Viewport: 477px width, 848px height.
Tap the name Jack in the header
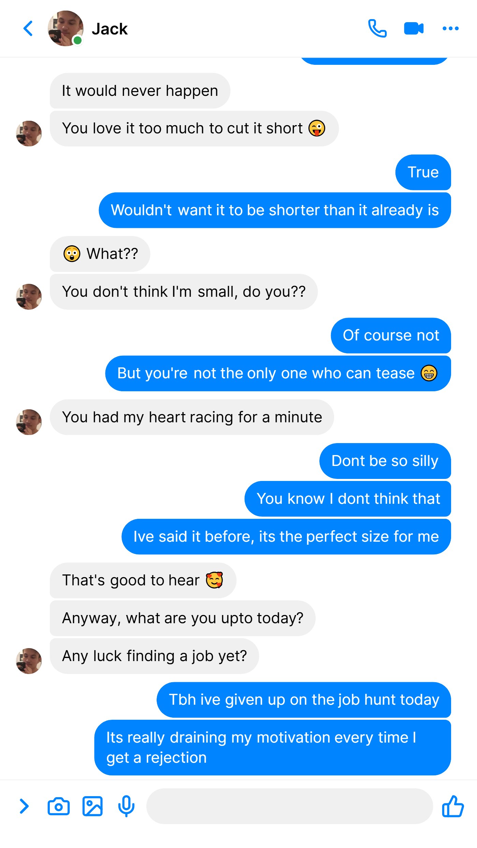click(110, 29)
